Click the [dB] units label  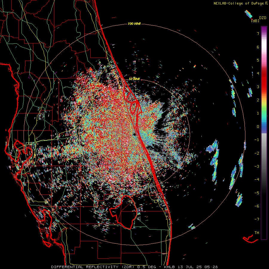255,21
